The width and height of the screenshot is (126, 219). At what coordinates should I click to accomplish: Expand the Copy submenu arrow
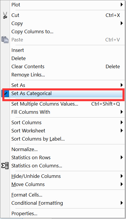click(122, 23)
